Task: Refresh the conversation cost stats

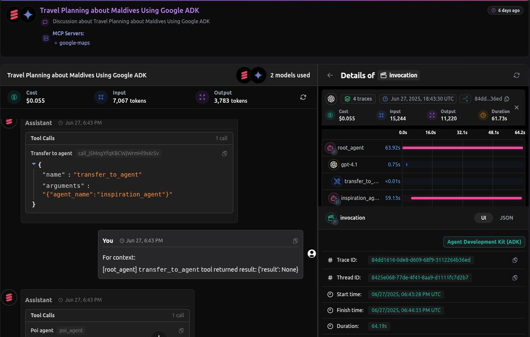Action: [x=303, y=97]
